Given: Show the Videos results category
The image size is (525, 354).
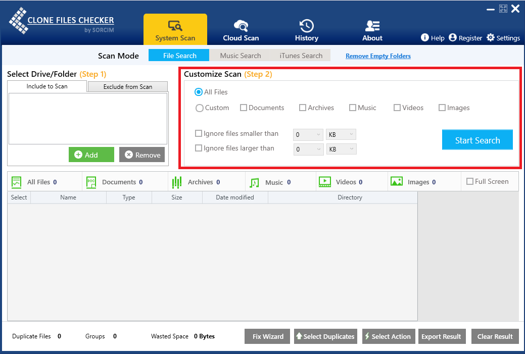Looking at the screenshot, I should tap(340, 182).
